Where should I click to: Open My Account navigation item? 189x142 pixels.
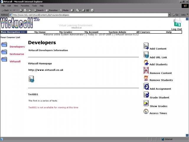pyautogui.click(x=91, y=32)
